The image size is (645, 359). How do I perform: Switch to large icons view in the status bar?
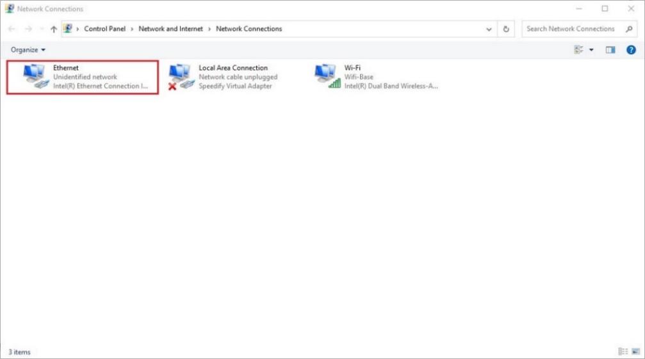pyautogui.click(x=635, y=351)
